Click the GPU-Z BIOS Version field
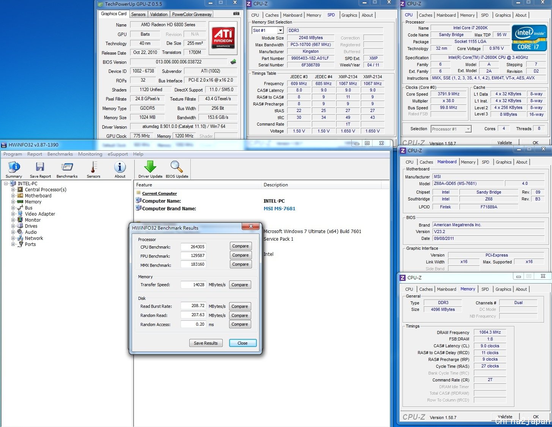Screen dimensions: 552x427 (179, 62)
